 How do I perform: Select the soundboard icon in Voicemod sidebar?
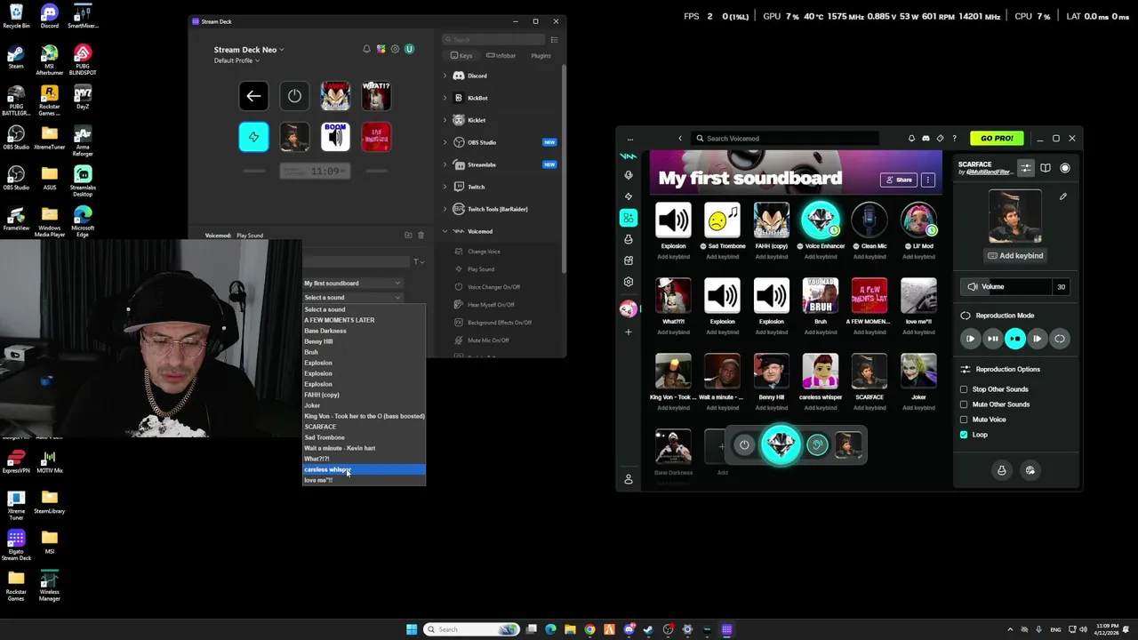629,218
